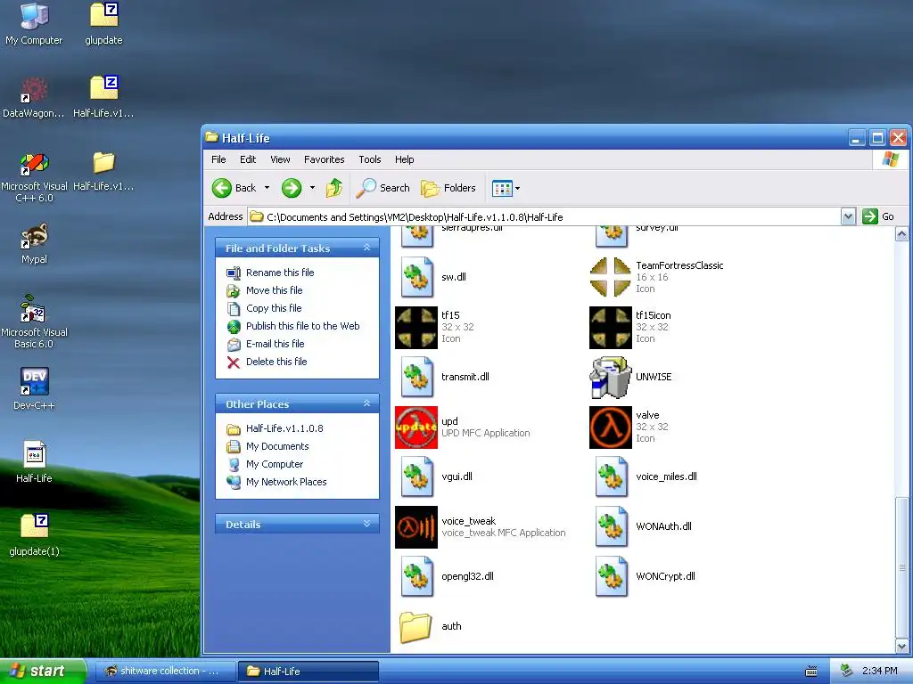913x684 pixels.
Task: Expand the Details panel
Action: tap(366, 524)
